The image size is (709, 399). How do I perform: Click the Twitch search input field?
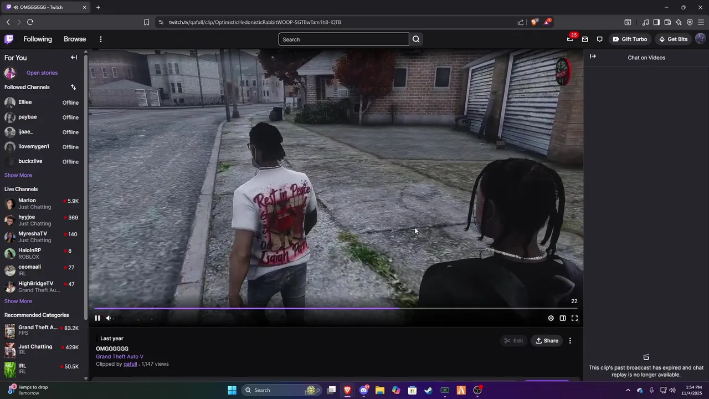[x=343, y=39]
